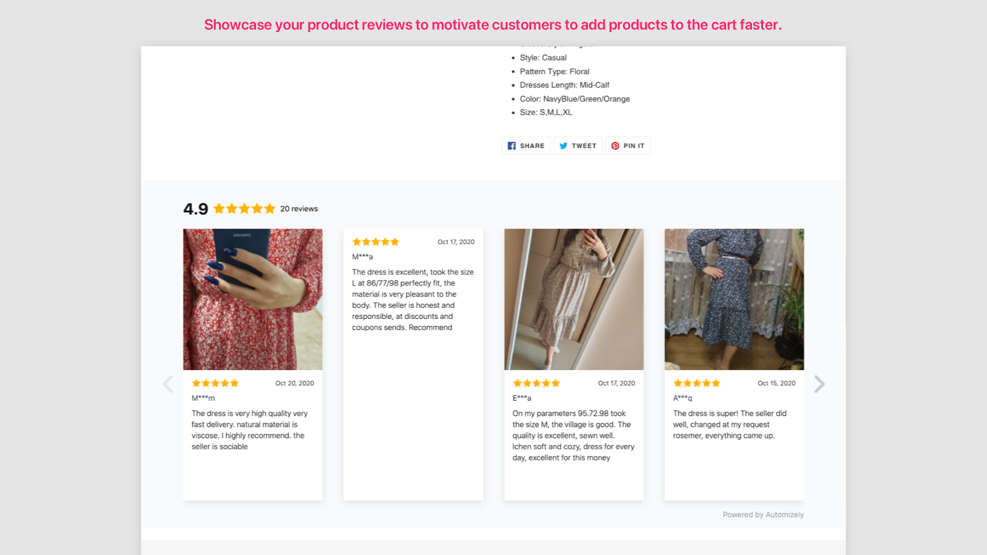
Task: Click the stars on A***q's review card
Action: coord(696,382)
